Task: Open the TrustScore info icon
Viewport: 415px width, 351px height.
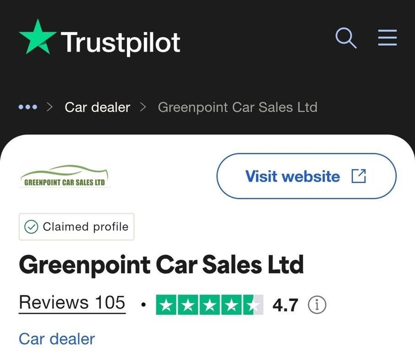Action: click(317, 305)
